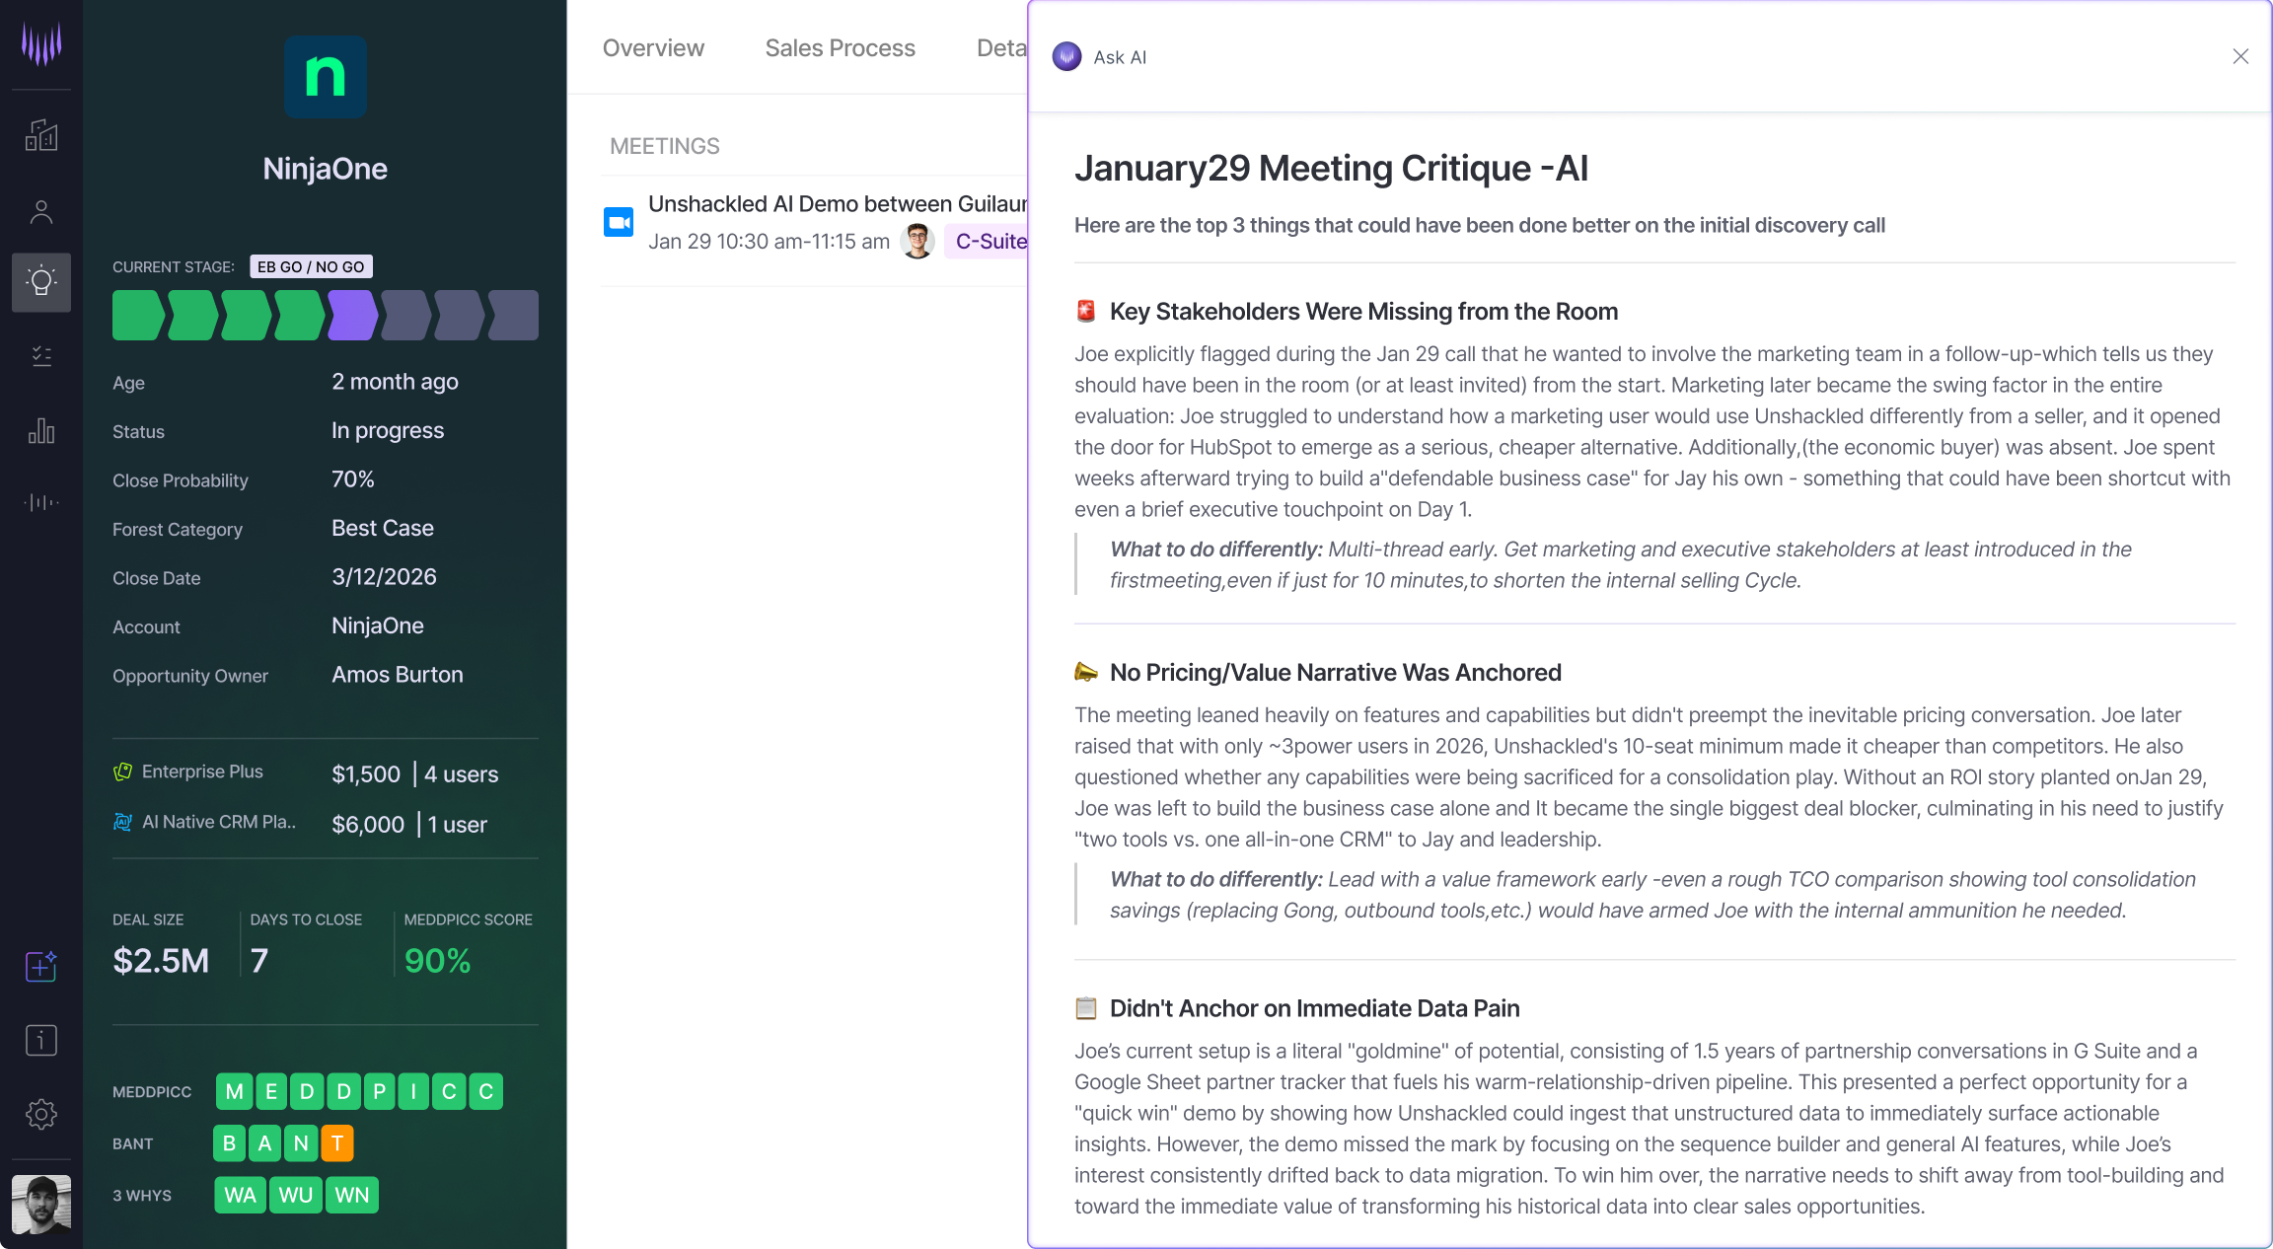Click the purple current stage chevron
Viewport: 2273px width, 1249px height.
click(352, 316)
